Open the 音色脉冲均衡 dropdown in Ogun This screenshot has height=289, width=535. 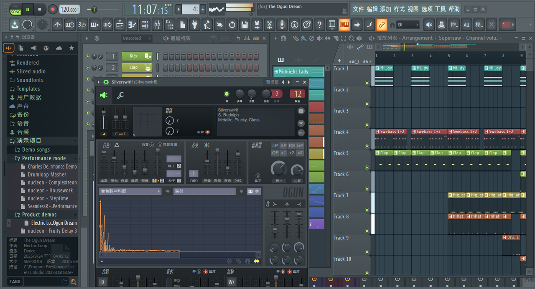[x=130, y=191]
